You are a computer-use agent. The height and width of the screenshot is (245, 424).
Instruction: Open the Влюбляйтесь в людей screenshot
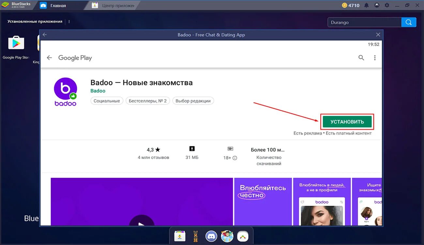coord(322,202)
